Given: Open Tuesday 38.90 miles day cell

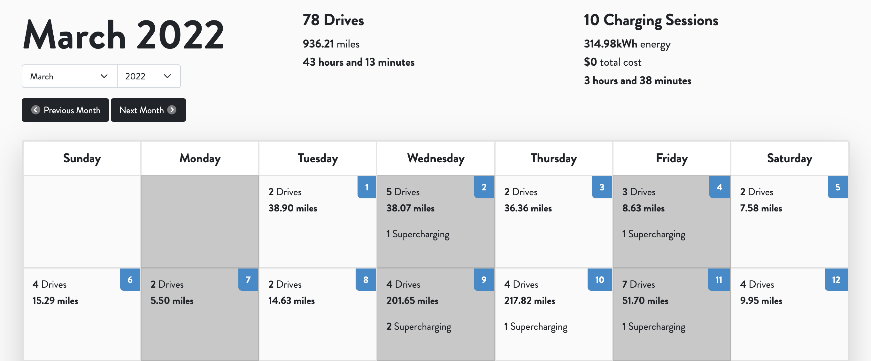Looking at the screenshot, I should [318, 222].
